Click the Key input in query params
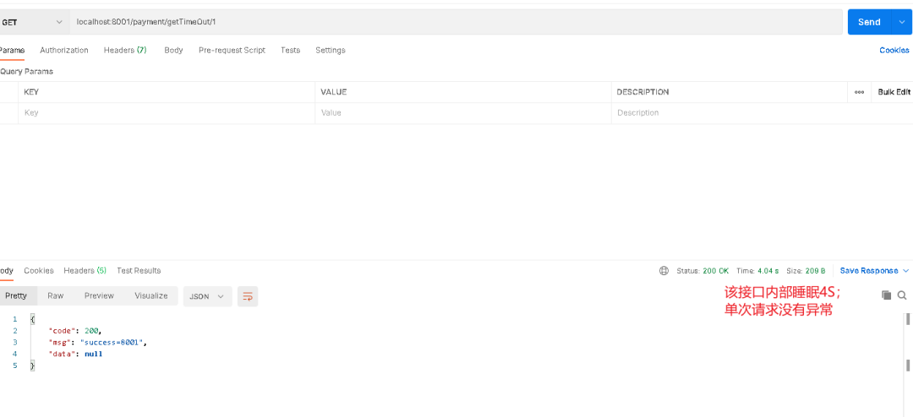The width and height of the screenshot is (913, 417). tap(167, 113)
